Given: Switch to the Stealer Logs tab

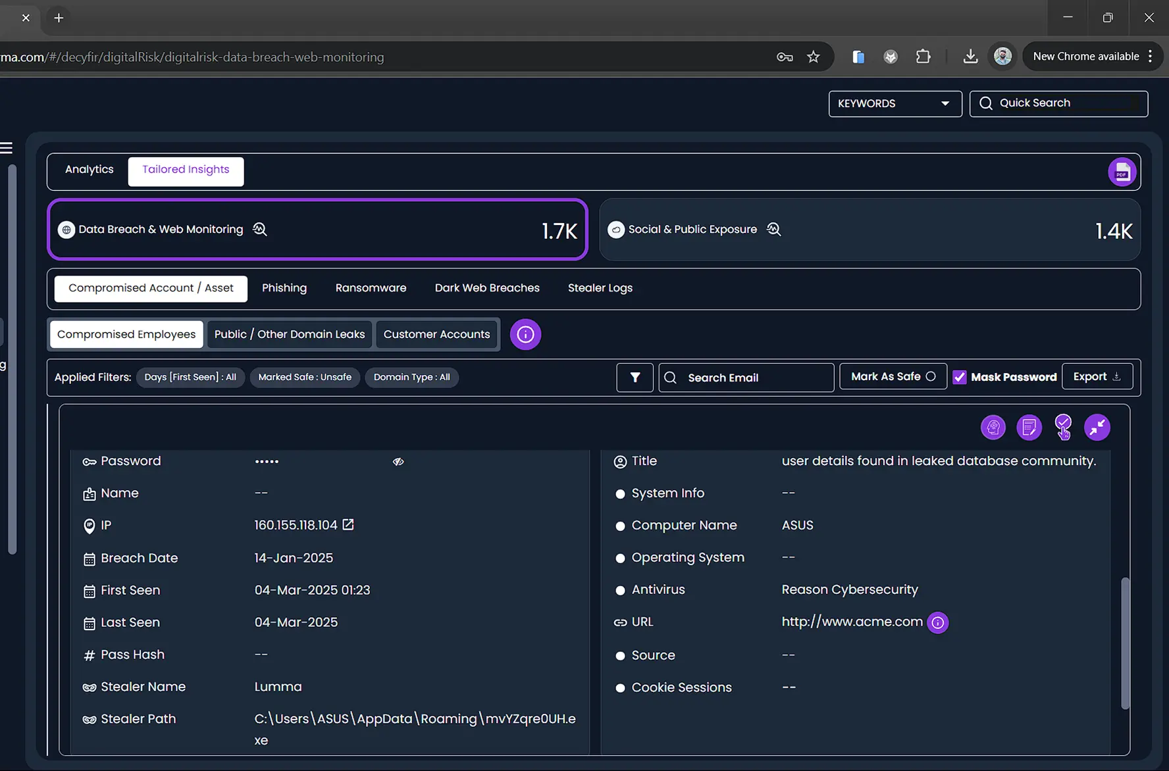Looking at the screenshot, I should pyautogui.click(x=600, y=288).
